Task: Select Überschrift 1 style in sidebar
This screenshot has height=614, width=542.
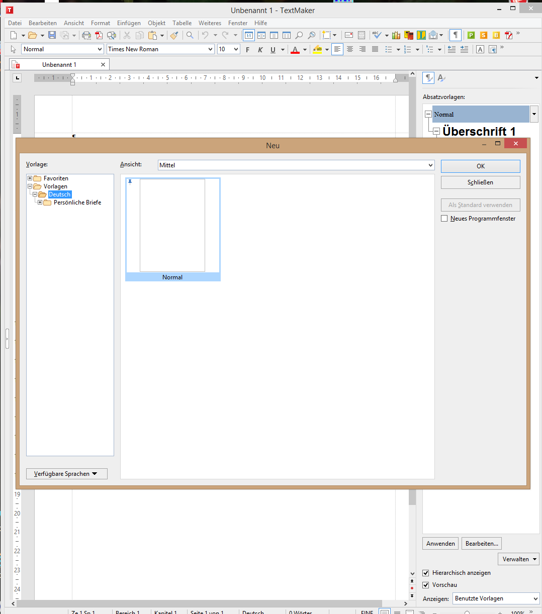Action: pyautogui.click(x=479, y=132)
